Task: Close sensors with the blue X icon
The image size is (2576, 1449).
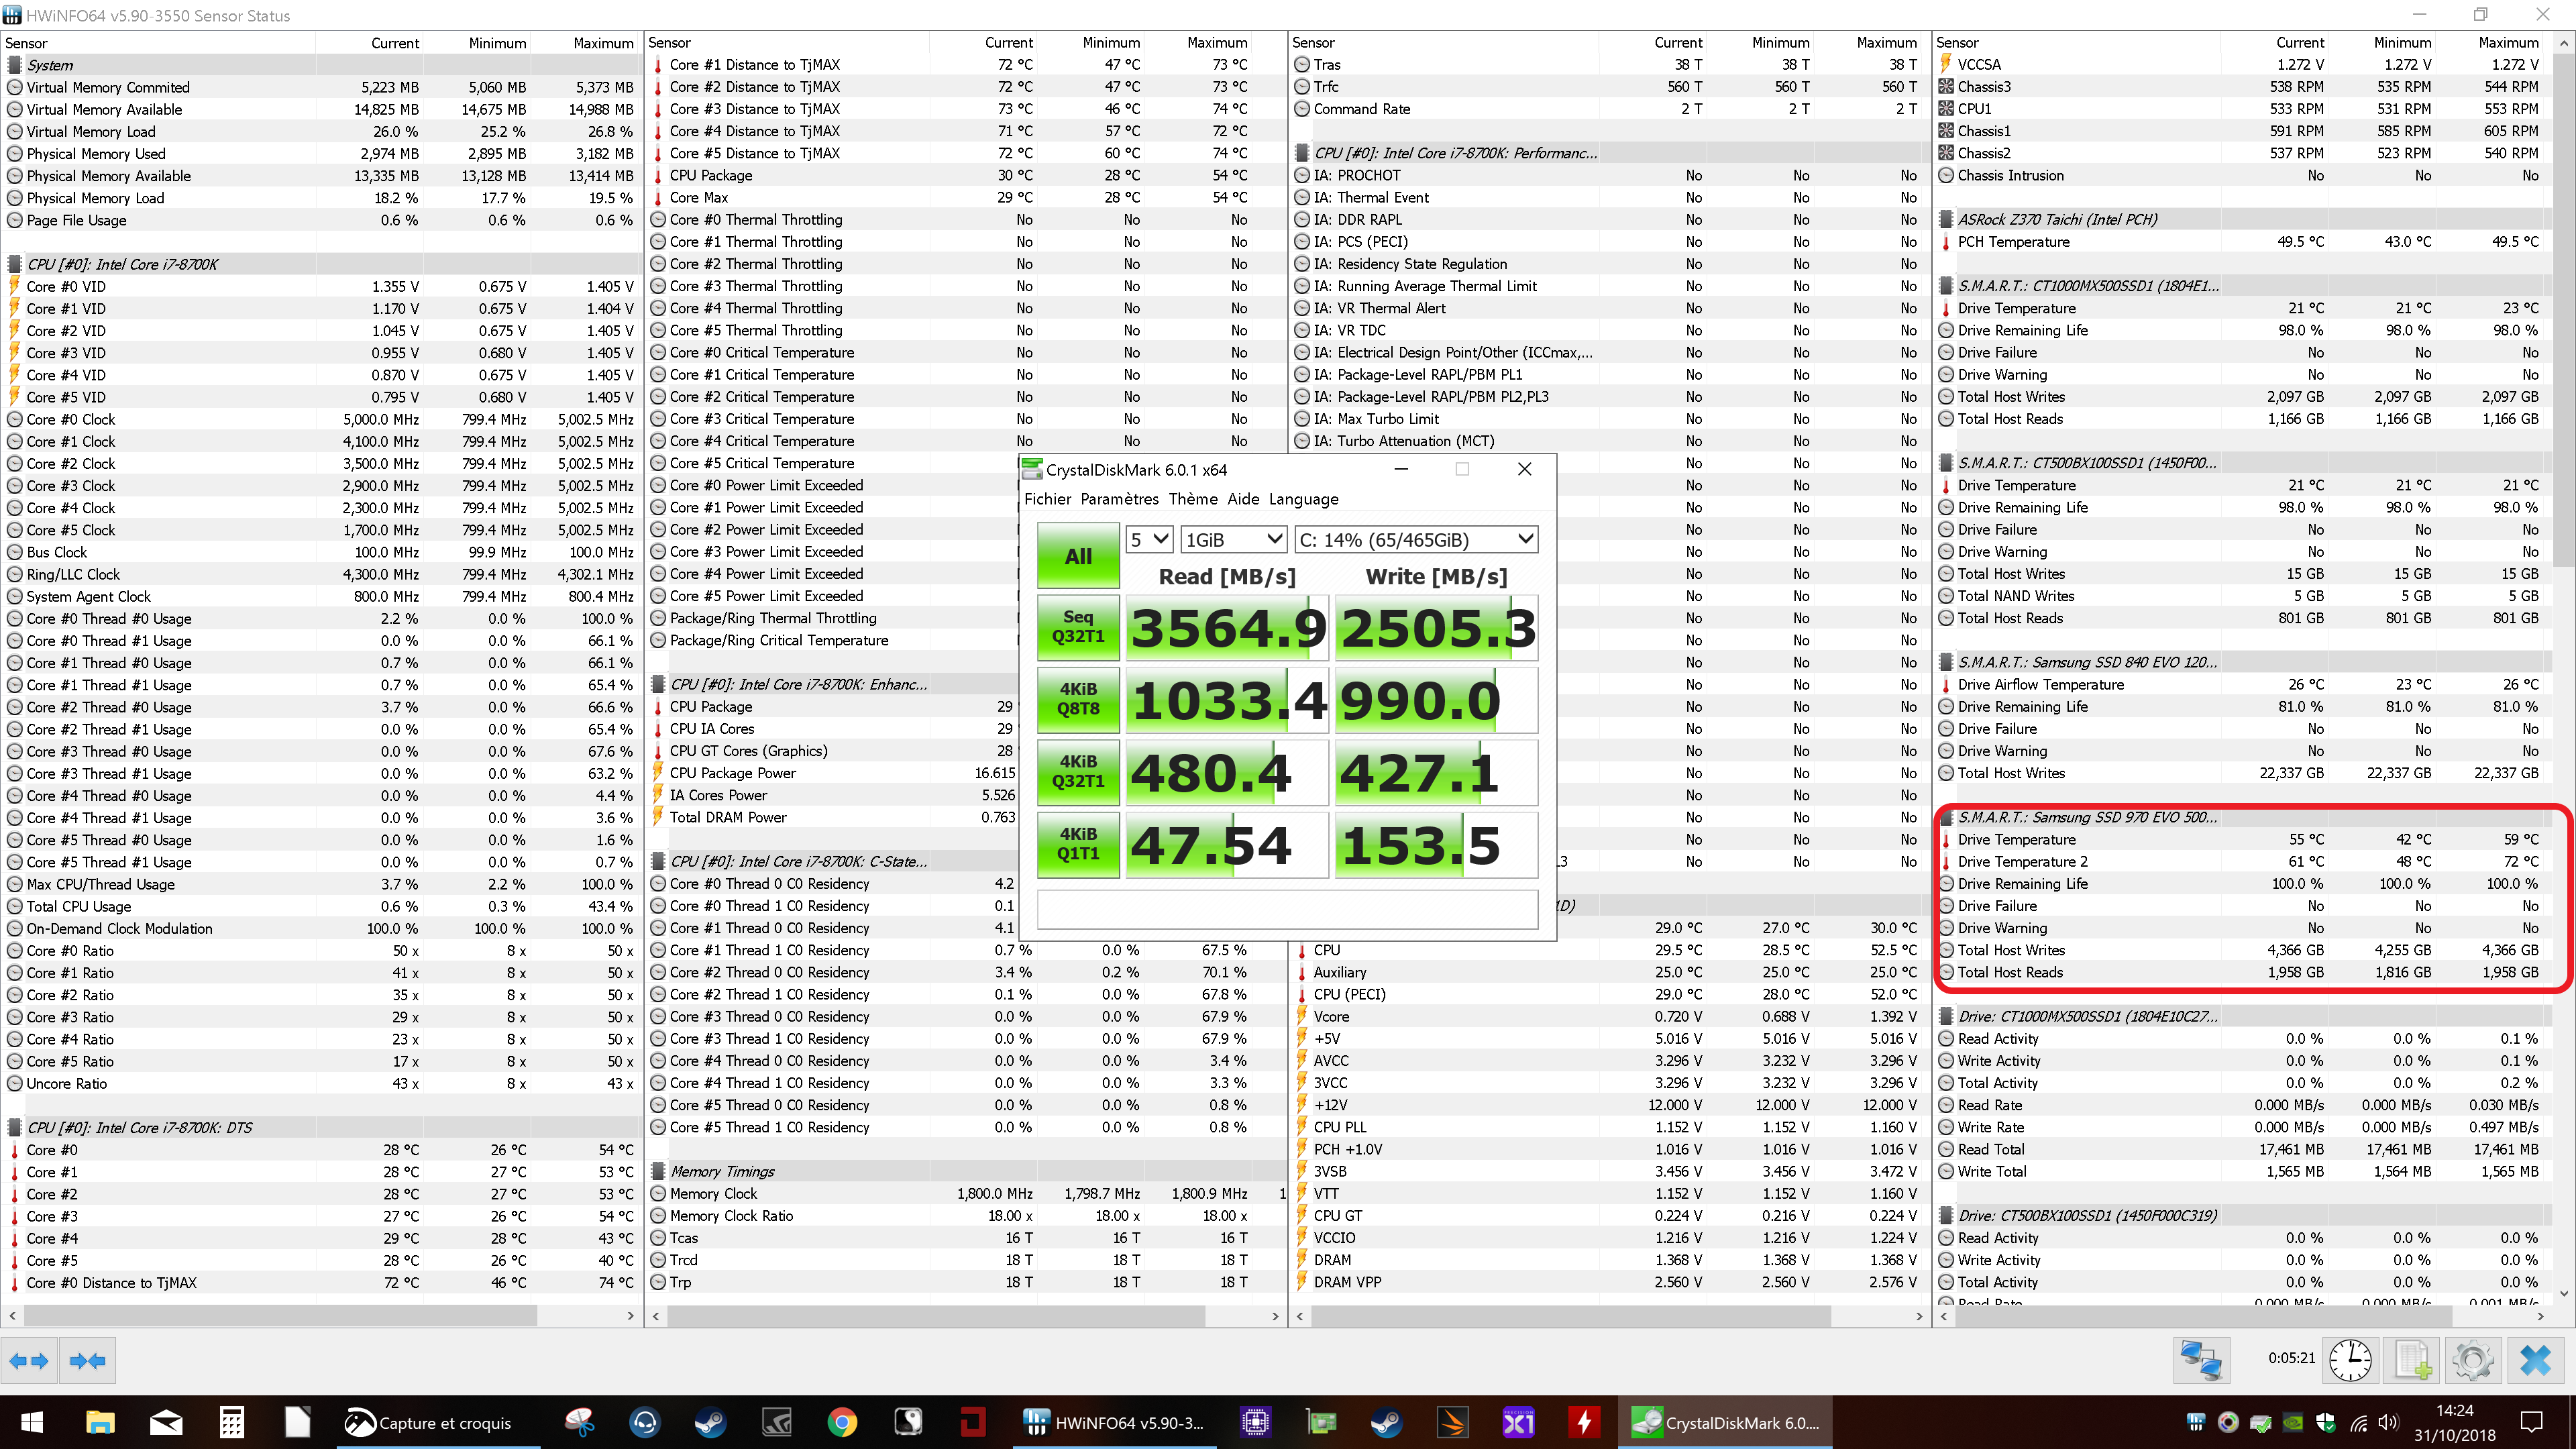Action: [x=2535, y=1360]
